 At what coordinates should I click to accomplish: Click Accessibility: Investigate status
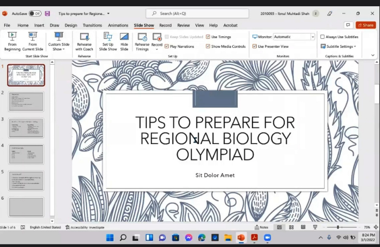pos(85,227)
